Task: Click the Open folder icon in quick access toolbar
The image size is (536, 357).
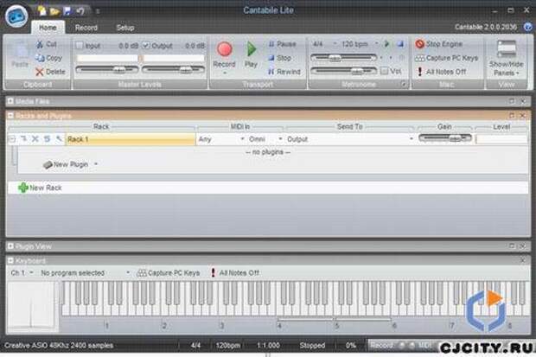Action: click(54, 11)
